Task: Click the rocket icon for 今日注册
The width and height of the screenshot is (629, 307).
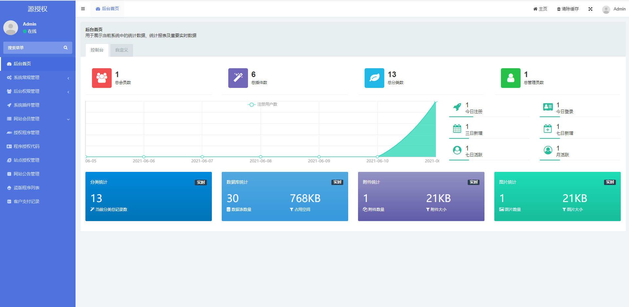Action: (457, 107)
